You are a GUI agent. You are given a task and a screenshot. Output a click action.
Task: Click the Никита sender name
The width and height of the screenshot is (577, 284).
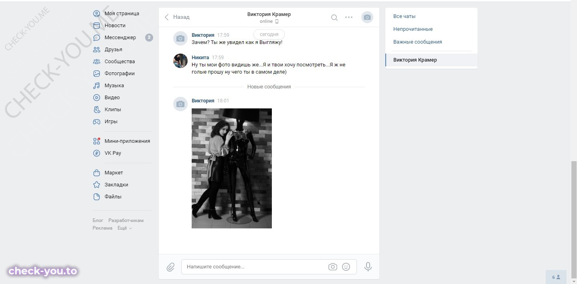coord(200,58)
